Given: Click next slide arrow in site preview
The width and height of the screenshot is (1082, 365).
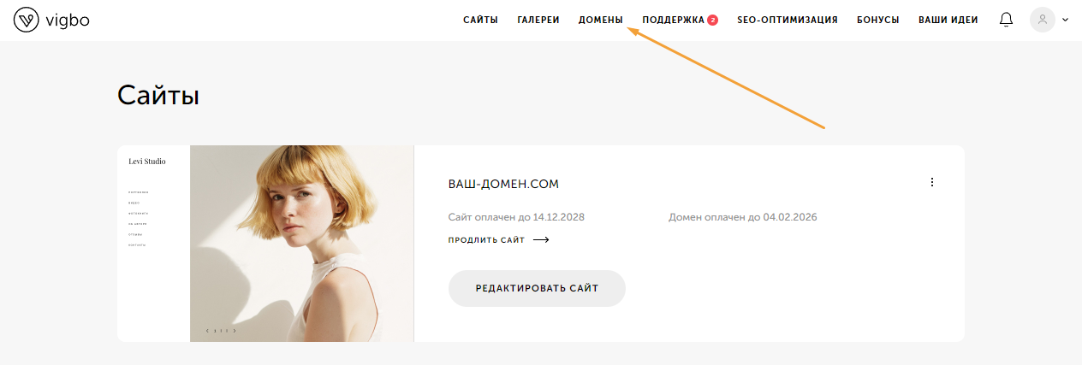Looking at the screenshot, I should point(235,330).
